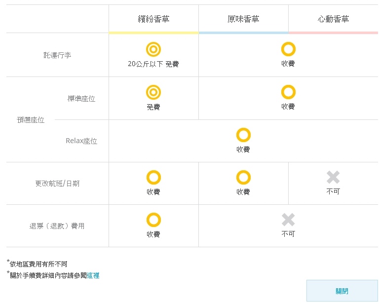Image resolution: width=379 pixels, height=304 pixels.
Task: Select the 原味香草 fare column header
Action: (243, 19)
